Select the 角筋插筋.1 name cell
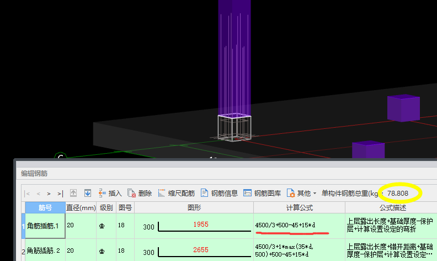Screen dimensions: 437x261 (45, 226)
